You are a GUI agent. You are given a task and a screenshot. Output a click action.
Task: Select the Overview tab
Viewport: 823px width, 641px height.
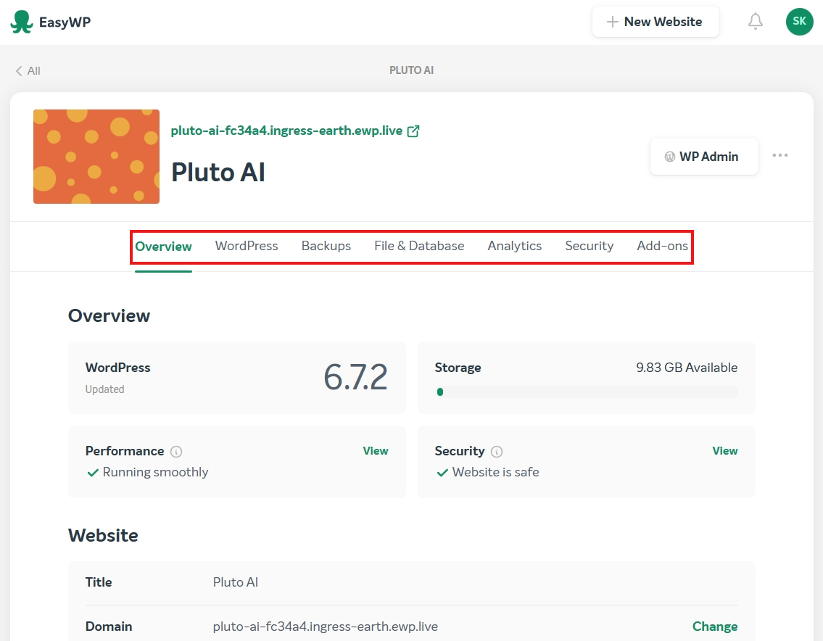163,247
